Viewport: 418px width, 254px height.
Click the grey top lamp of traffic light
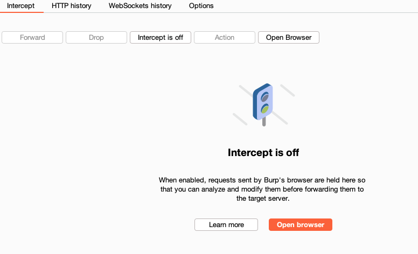pyautogui.click(x=264, y=97)
